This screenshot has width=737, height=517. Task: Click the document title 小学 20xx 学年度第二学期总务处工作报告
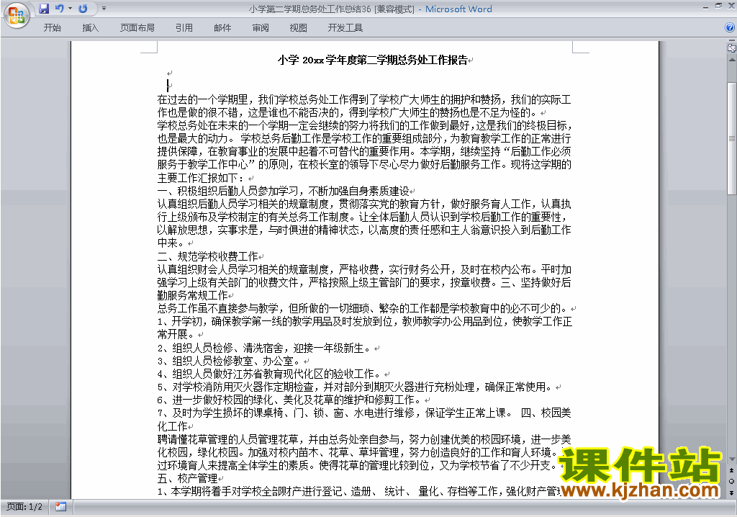point(374,60)
